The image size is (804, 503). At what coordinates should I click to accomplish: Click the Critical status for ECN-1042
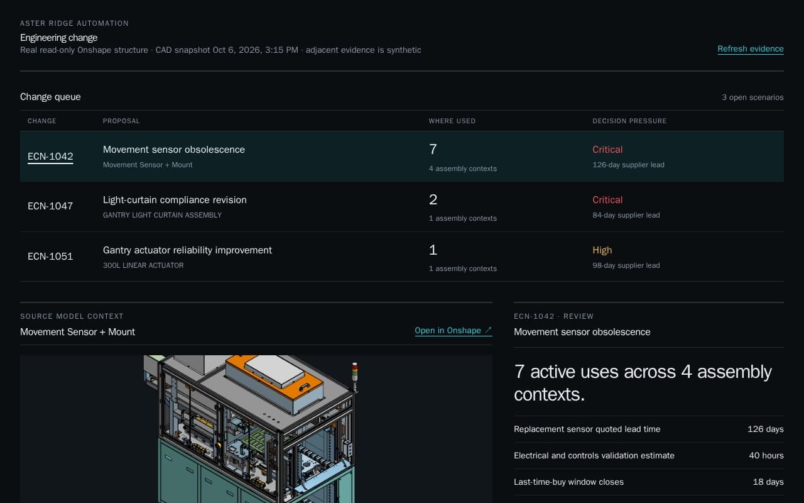(x=607, y=150)
